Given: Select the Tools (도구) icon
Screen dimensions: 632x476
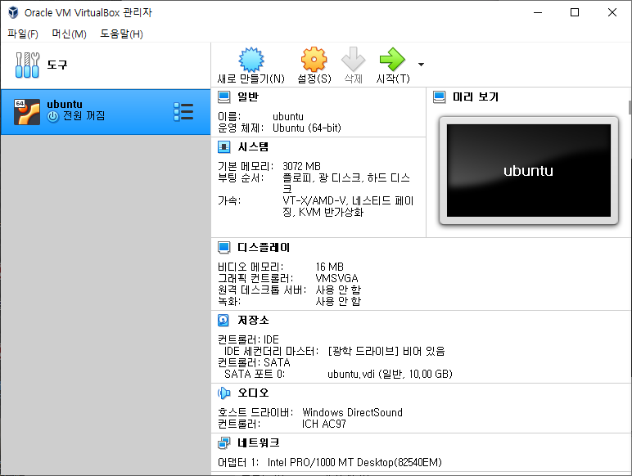Looking at the screenshot, I should click(27, 65).
